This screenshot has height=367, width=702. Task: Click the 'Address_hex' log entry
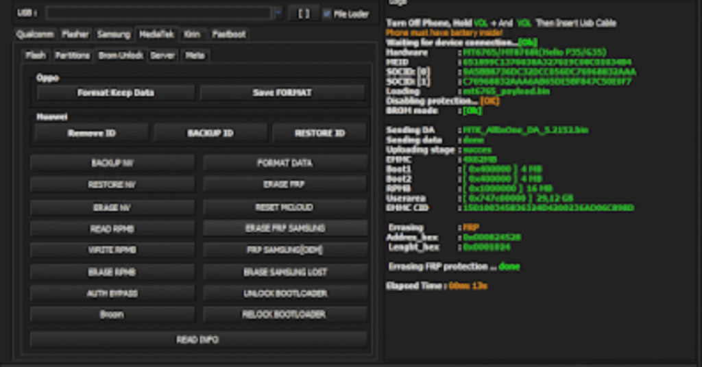coord(453,237)
